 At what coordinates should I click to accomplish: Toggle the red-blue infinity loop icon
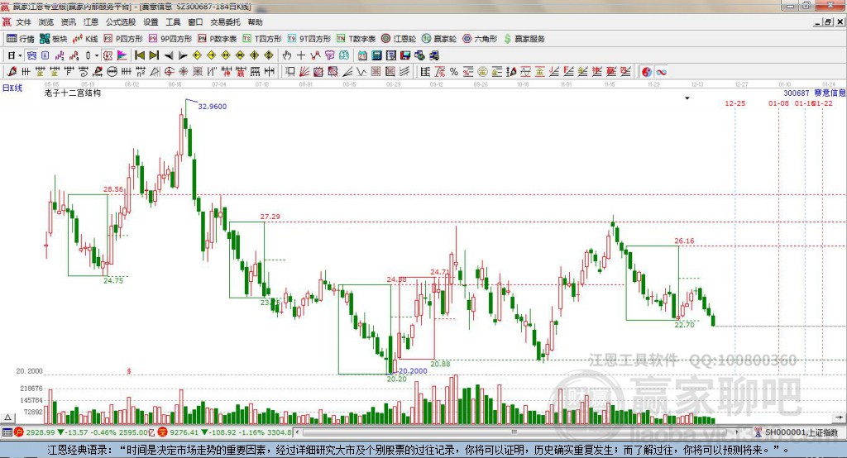661,72
